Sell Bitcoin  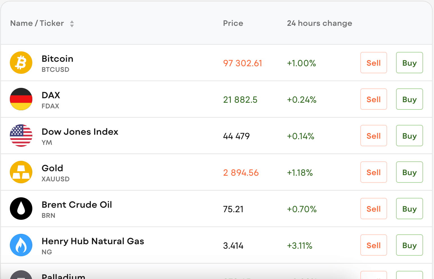coord(374,63)
